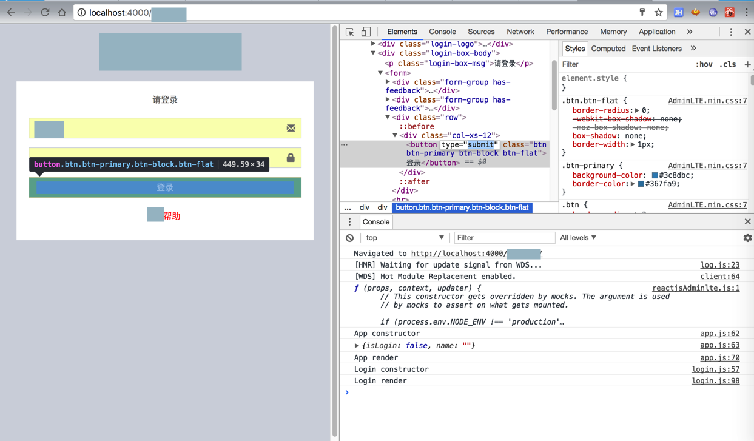The image size is (754, 441).
Task: Click the envelope icon in email field
Action: (291, 128)
